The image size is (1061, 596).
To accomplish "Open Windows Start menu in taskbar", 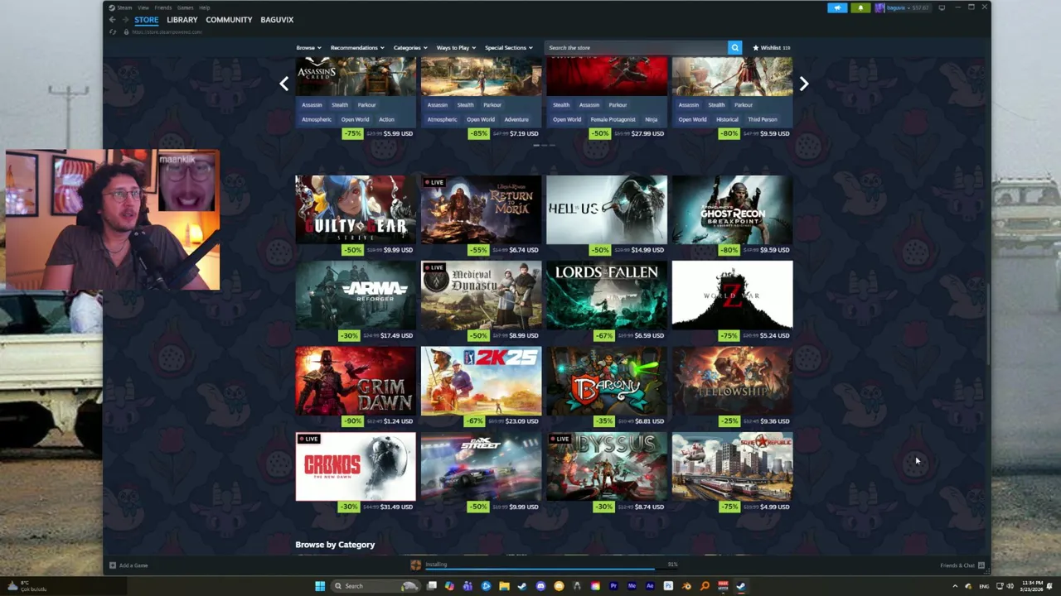I will 320,586.
